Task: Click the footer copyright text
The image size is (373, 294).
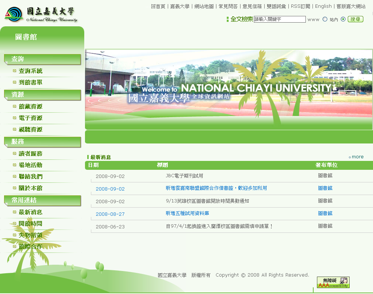Action: tap(233, 275)
